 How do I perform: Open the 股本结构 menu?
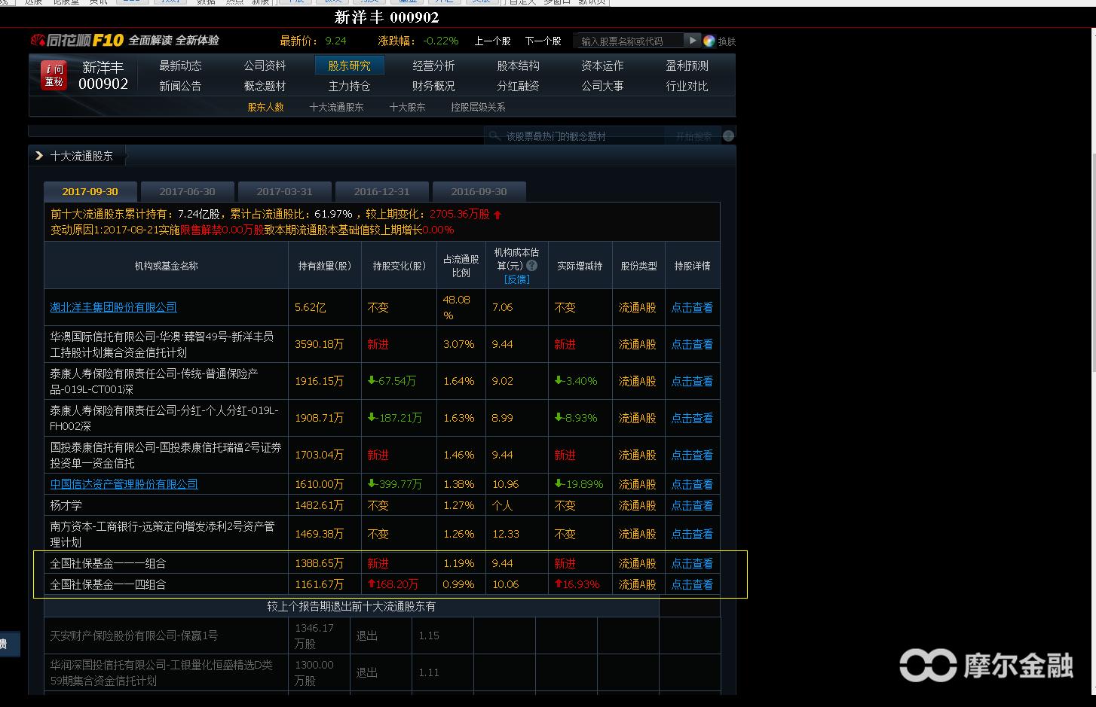[x=518, y=66]
